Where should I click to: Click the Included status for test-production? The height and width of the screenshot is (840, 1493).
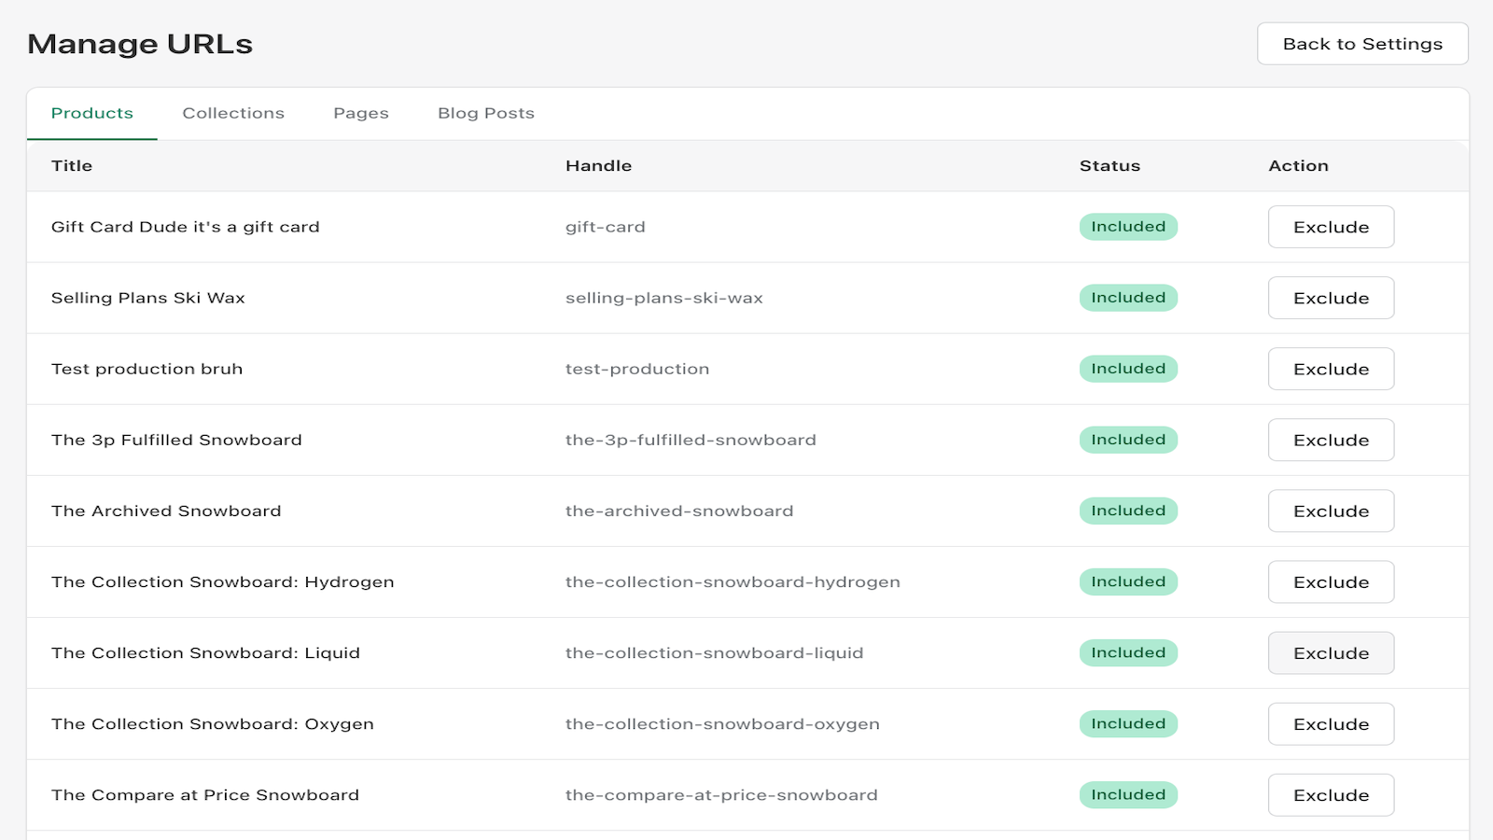tap(1128, 369)
